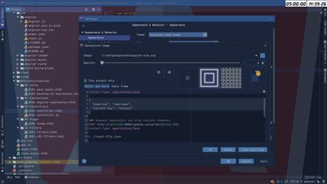Open the Favorites tool window sidebar button
This screenshot has width=327, height=184.
2,163
